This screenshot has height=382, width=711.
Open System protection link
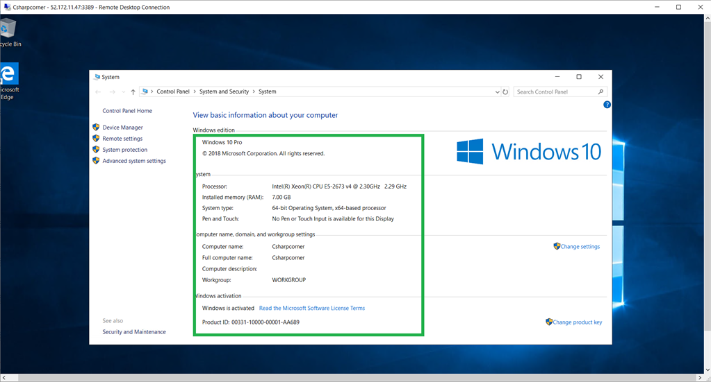point(124,150)
